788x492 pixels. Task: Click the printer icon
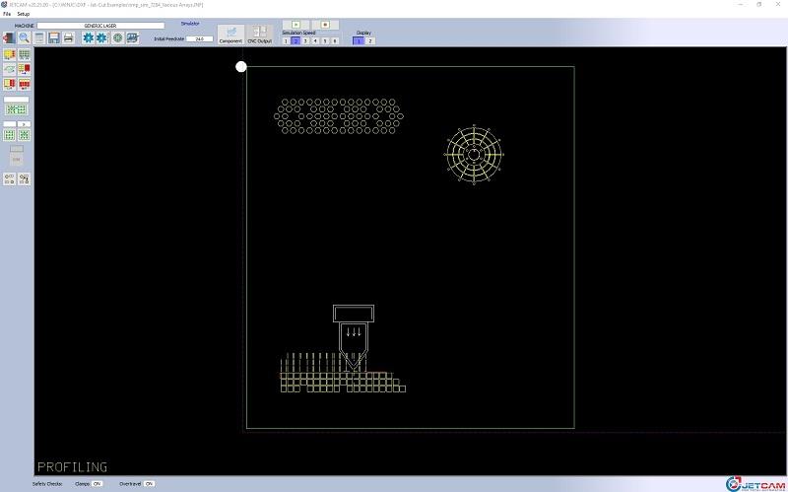pyautogui.click(x=69, y=37)
